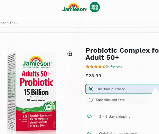Click the 100 Years badge
159x134 pixels.
[x=95, y=7]
